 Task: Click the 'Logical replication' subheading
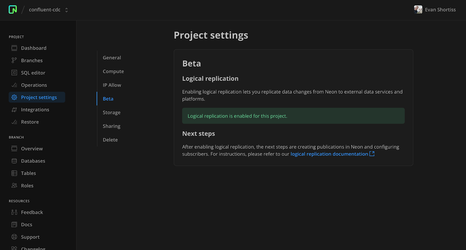[210, 79]
